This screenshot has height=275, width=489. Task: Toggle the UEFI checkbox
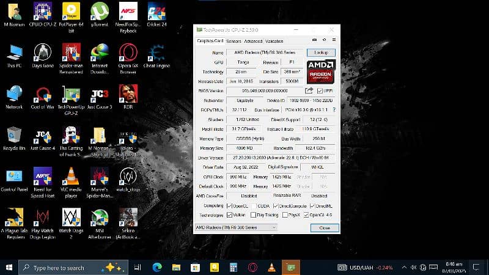(x=320, y=90)
